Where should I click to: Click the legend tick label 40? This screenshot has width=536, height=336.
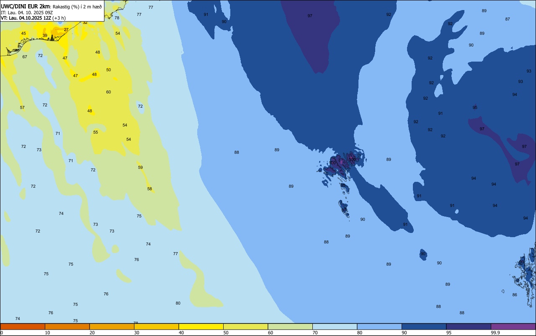(x=181, y=333)
